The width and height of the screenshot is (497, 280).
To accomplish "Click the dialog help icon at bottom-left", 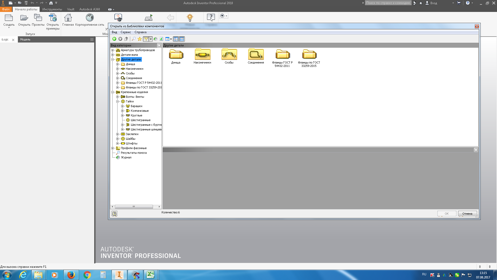I will click(114, 214).
